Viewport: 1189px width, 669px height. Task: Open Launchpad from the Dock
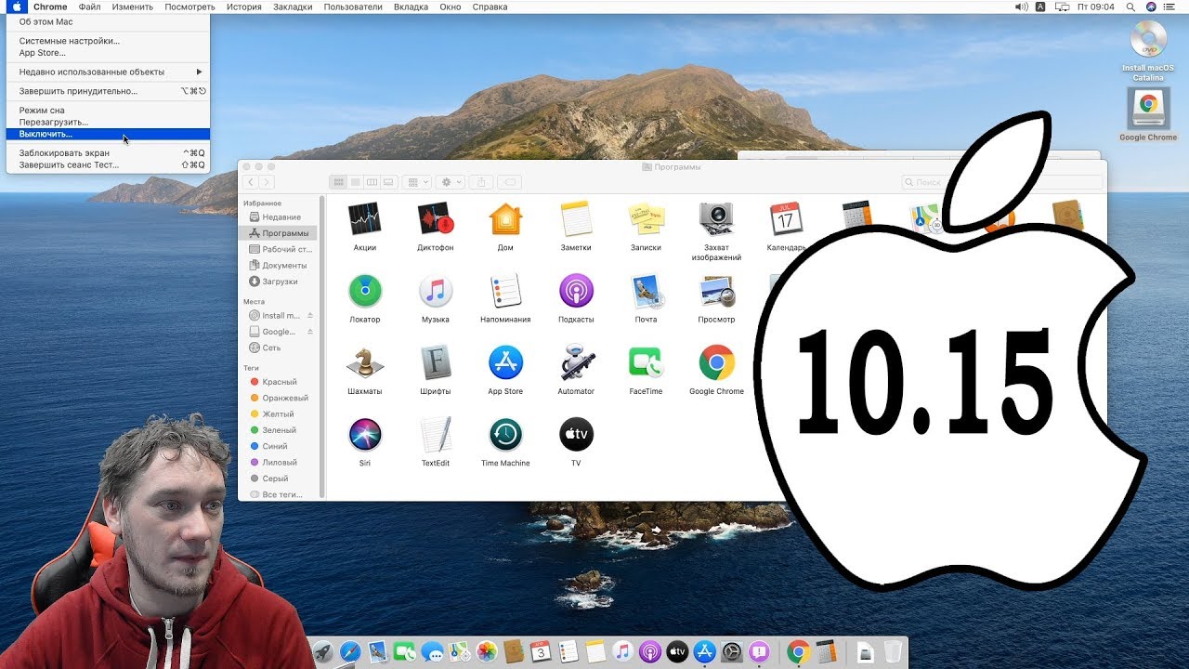(x=323, y=652)
